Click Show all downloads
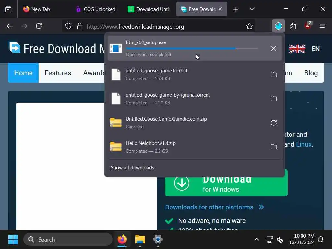Viewport: 332px width, 249px height. 132,168
